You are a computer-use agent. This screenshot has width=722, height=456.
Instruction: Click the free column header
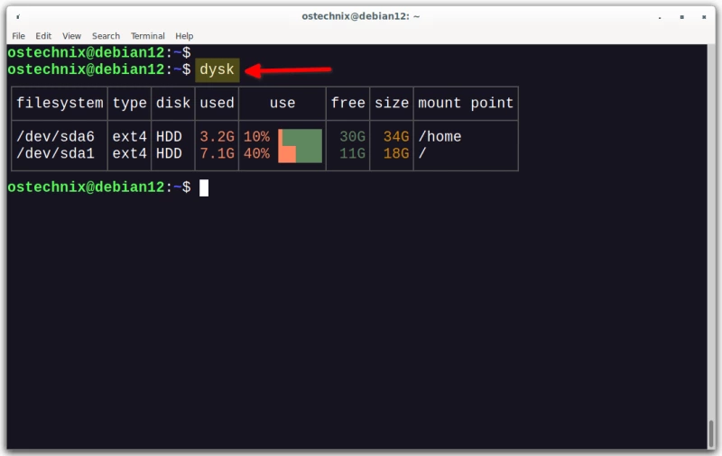[x=347, y=103]
